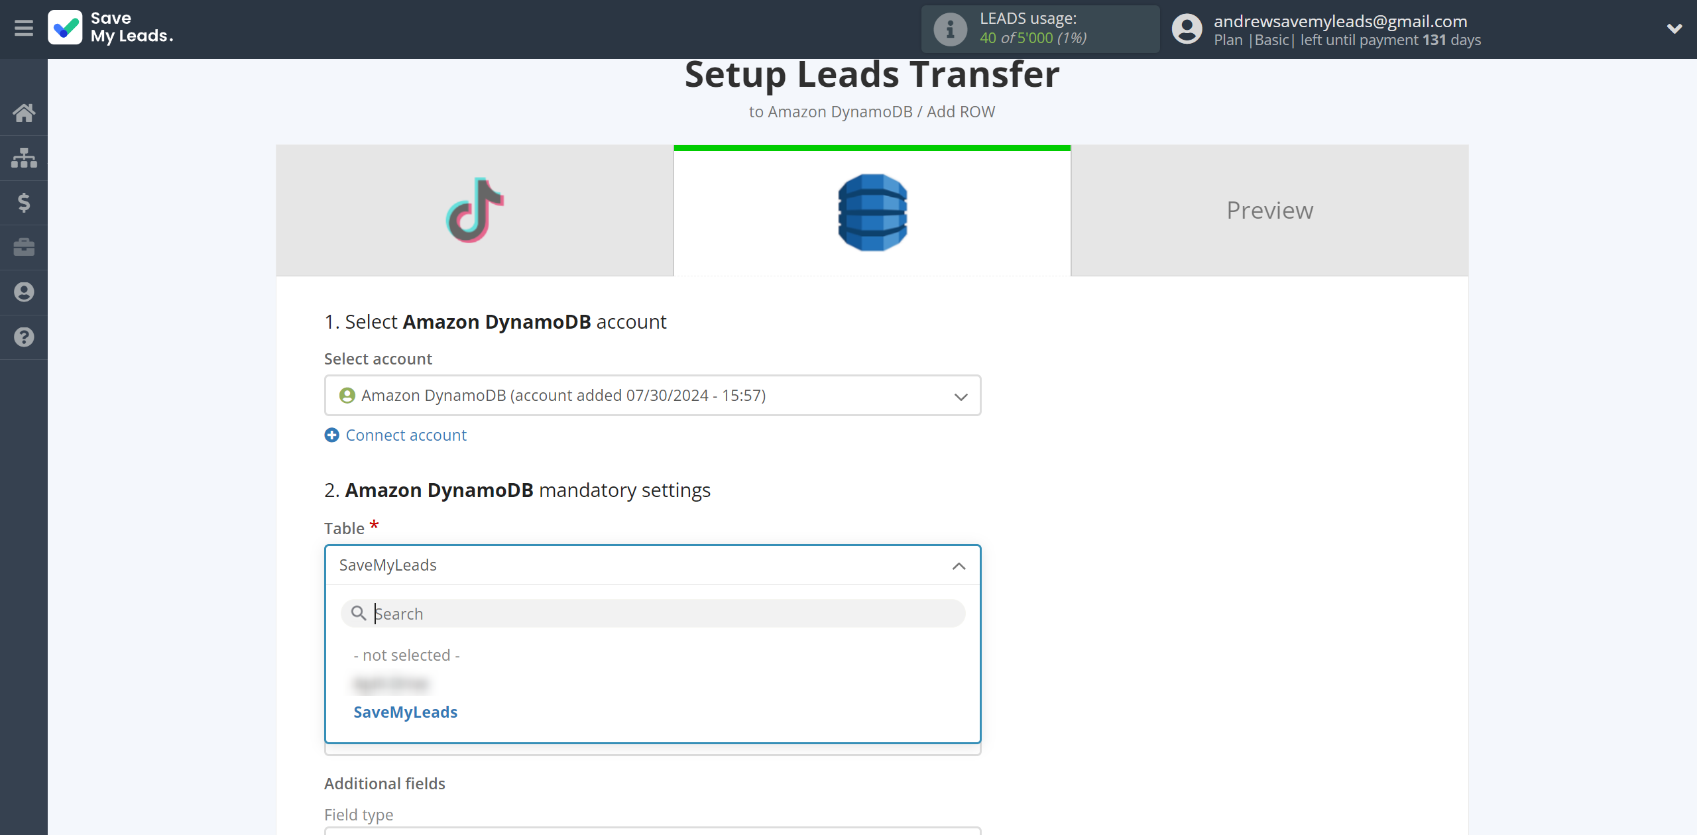
Task: Click the Save My Leads logo
Action: click(x=111, y=28)
